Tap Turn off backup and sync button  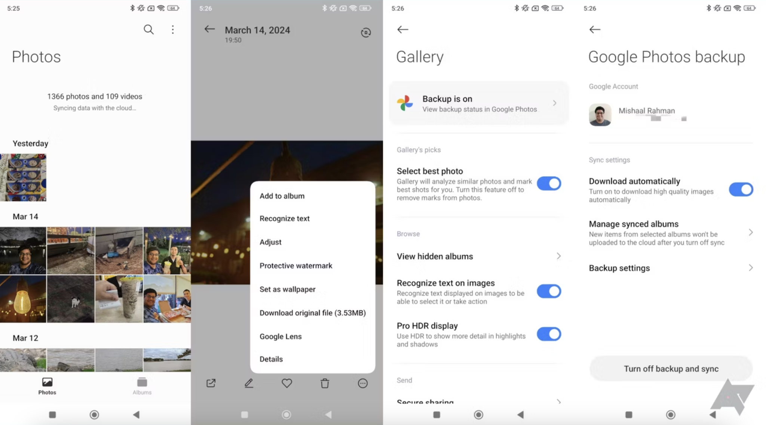670,368
